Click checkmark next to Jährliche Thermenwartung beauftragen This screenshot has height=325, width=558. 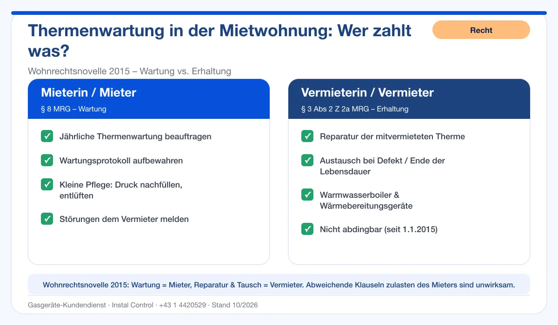[47, 136]
